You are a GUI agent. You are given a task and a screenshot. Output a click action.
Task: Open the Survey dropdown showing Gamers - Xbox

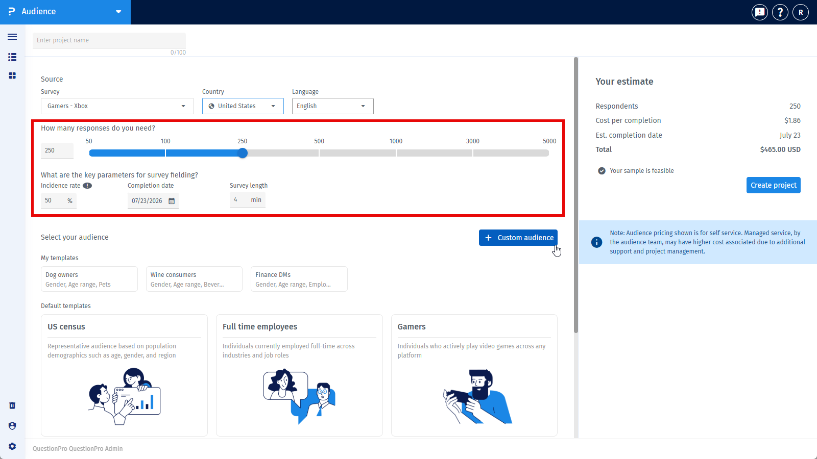pos(117,106)
